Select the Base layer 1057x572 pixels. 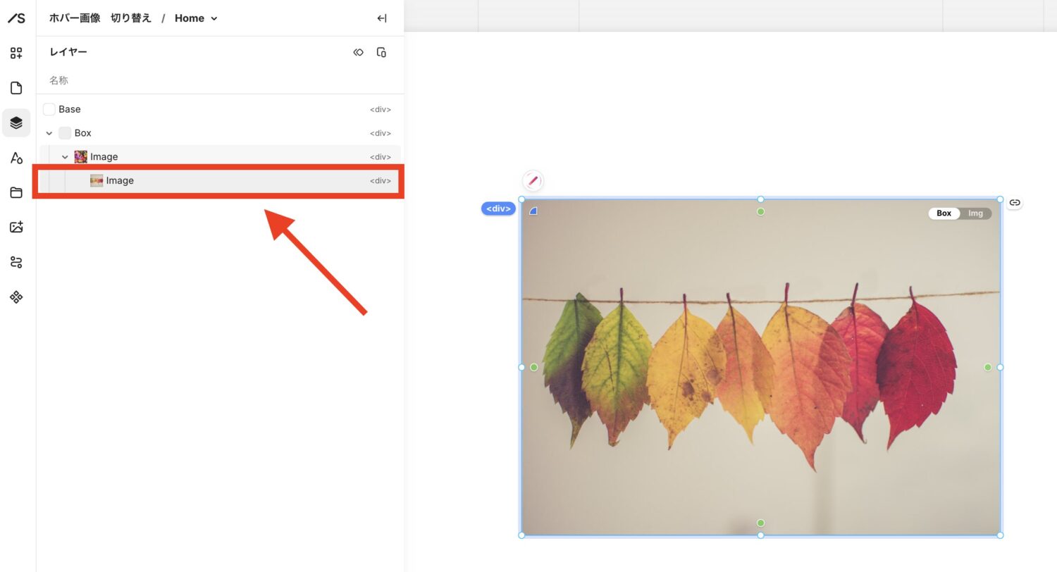(69, 109)
